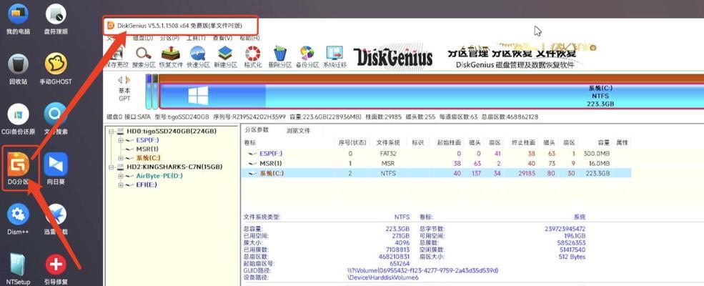Viewport: 704px width, 286px height.
Task: Select ESP(F:) in disk tree
Action: click(x=147, y=141)
